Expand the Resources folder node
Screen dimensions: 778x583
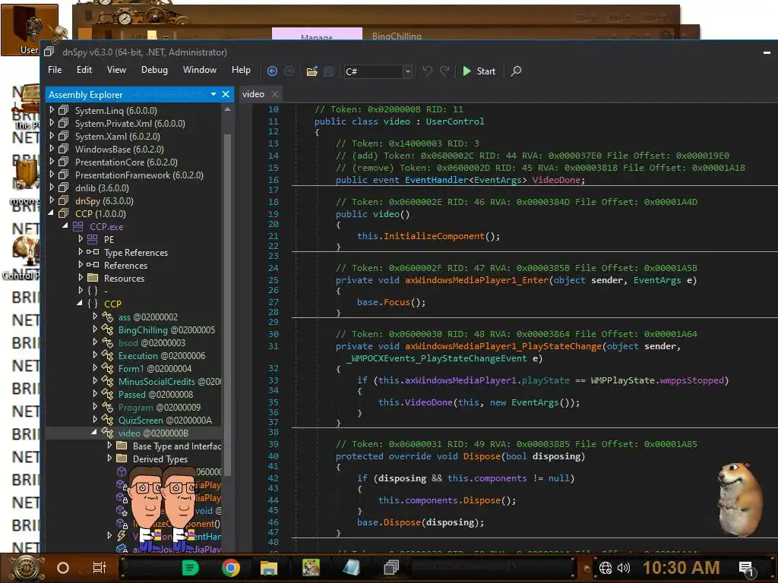pyautogui.click(x=81, y=278)
